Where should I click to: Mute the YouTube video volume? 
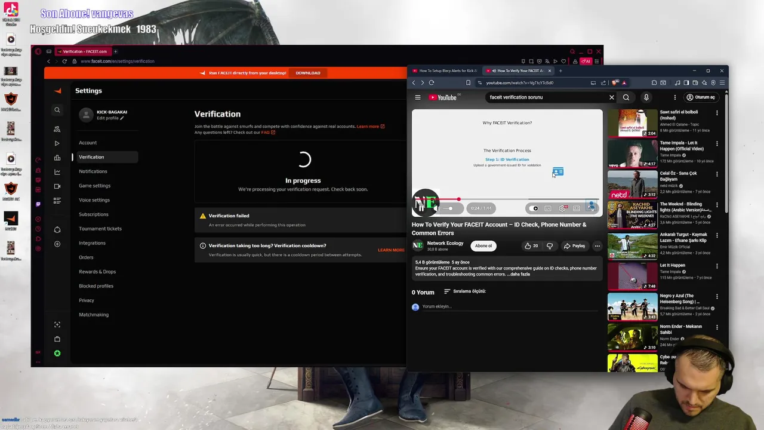[436, 208]
